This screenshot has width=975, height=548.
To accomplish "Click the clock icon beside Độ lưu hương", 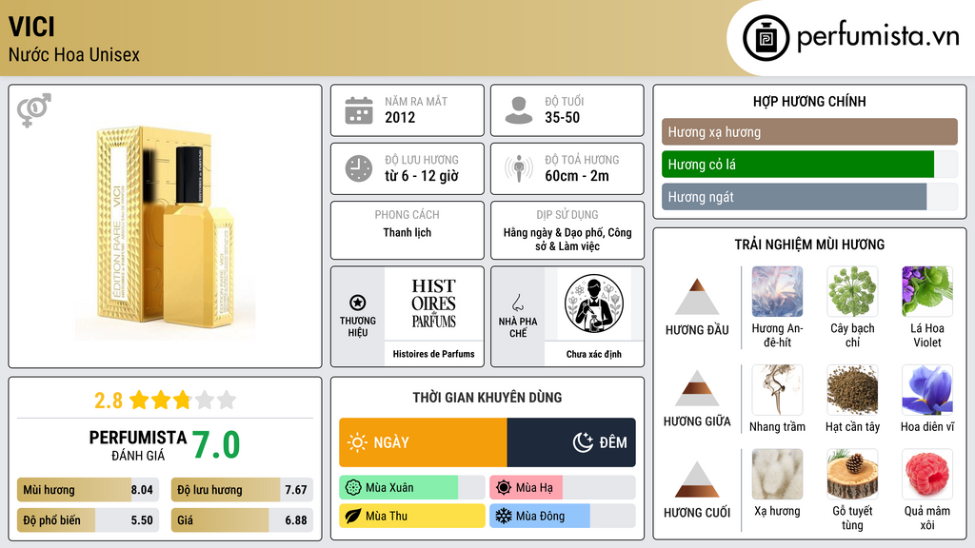I will pos(359,168).
